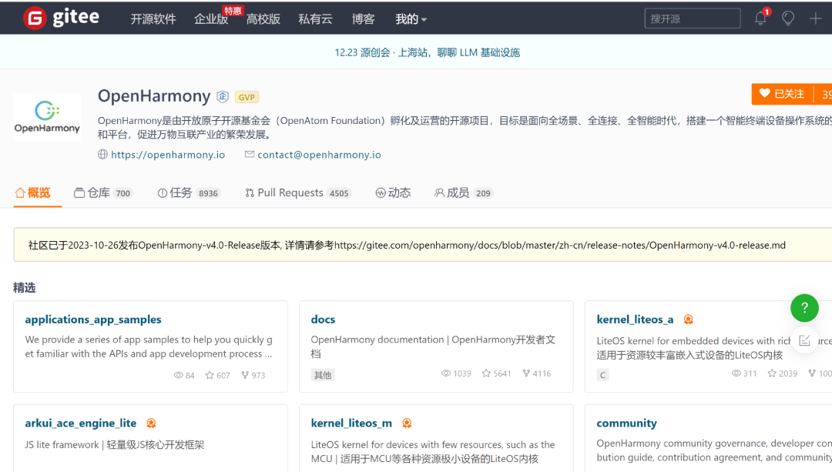Image resolution: width=832 pixels, height=472 pixels.
Task: Click the OpenHarmony organization avatar
Action: (x=47, y=117)
